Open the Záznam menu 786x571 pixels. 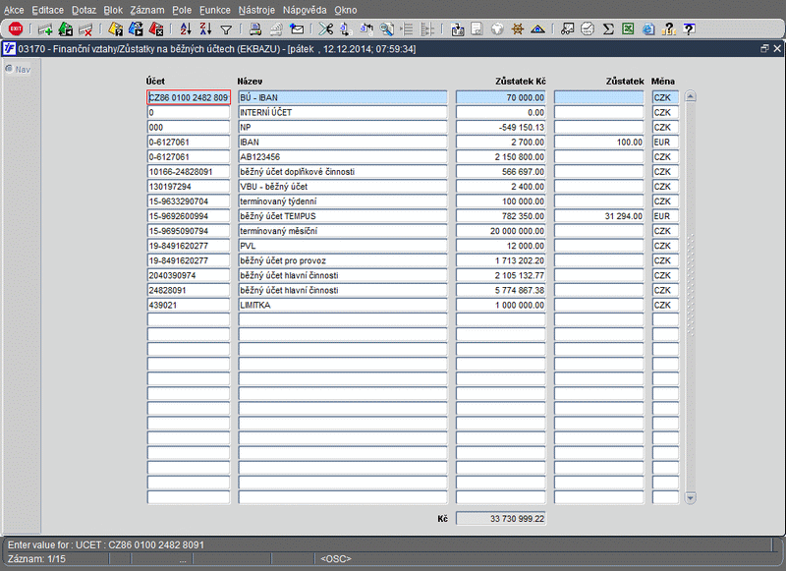(146, 10)
